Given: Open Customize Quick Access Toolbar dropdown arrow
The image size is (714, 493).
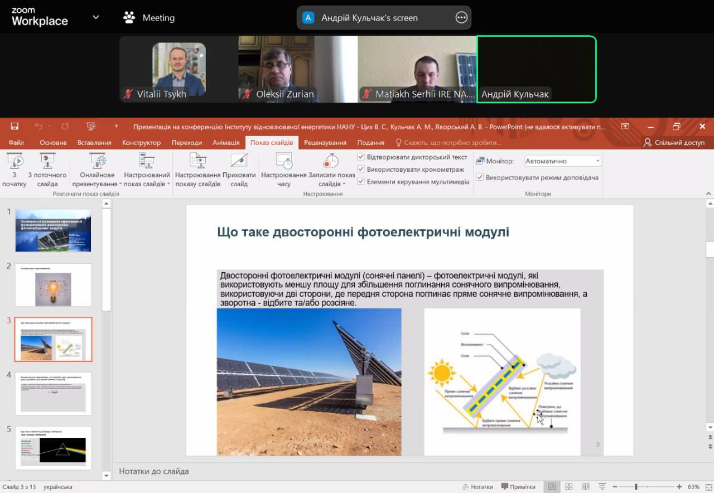Looking at the screenshot, I should pyautogui.click(x=115, y=127).
